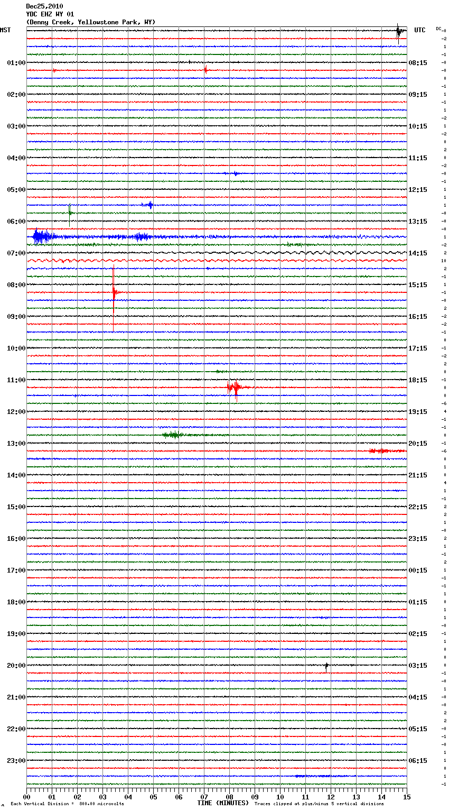Click the 16:15 UTC time label
The height and width of the screenshot is (811, 449).
coord(418,317)
